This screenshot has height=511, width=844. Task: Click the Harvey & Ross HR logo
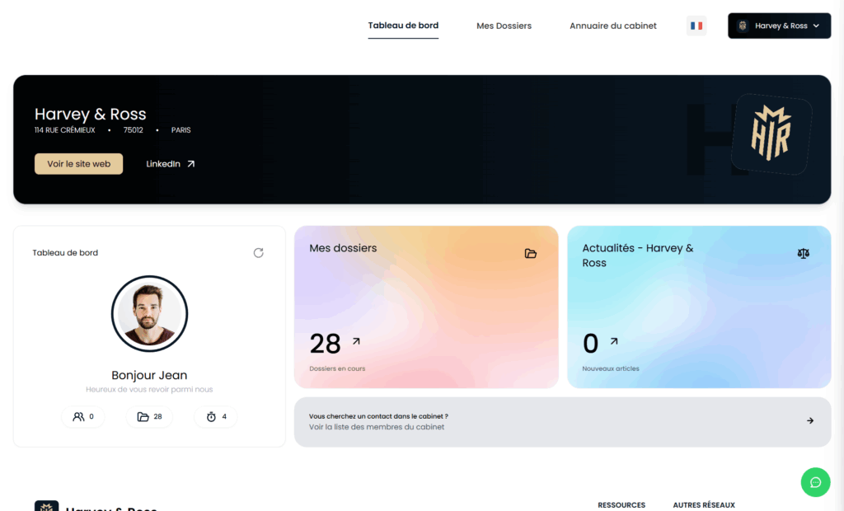pyautogui.click(x=771, y=134)
